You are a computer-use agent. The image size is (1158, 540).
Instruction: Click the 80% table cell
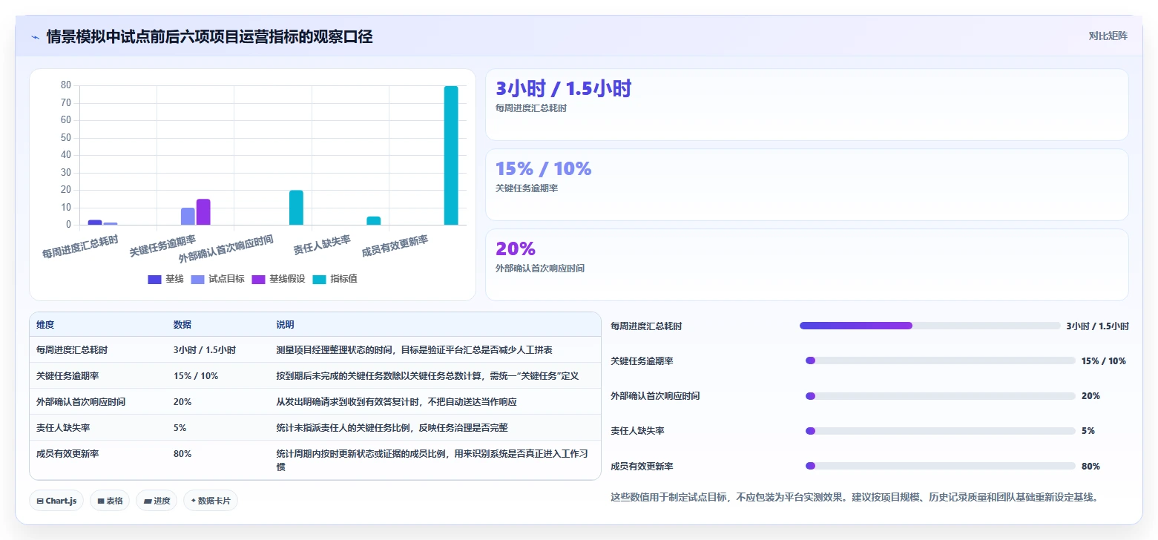[182, 454]
